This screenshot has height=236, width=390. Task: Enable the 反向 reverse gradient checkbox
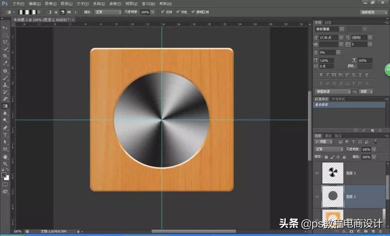tap(163, 12)
